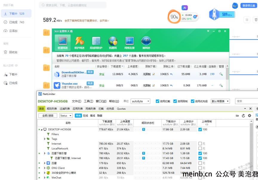Expand the Tags tree node
Image resolution: width=258 pixels, height=180 pixels.
[44, 139]
